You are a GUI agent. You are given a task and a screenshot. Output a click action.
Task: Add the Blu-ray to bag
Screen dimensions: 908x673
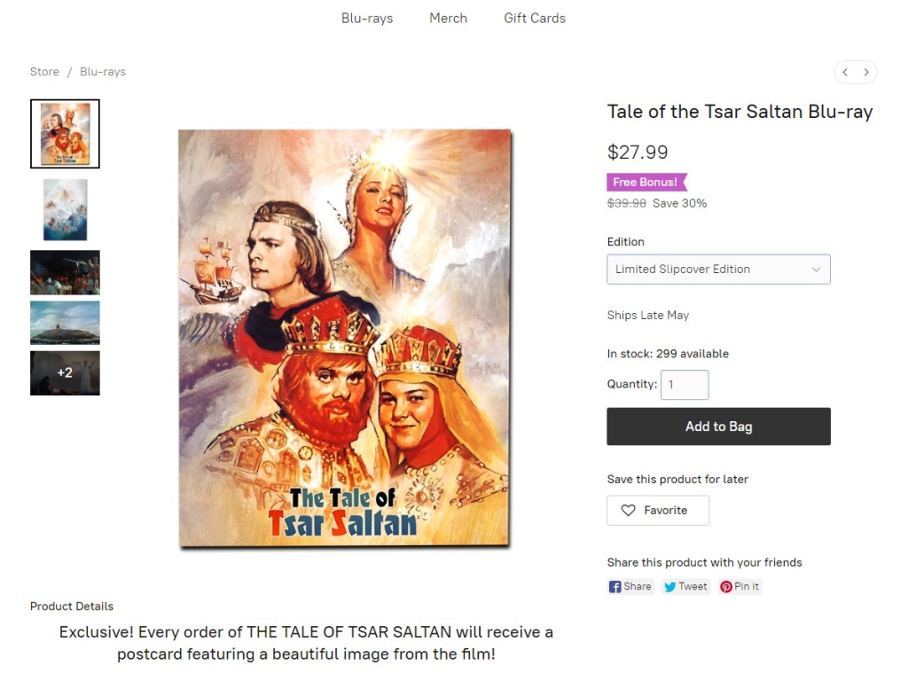tap(718, 426)
